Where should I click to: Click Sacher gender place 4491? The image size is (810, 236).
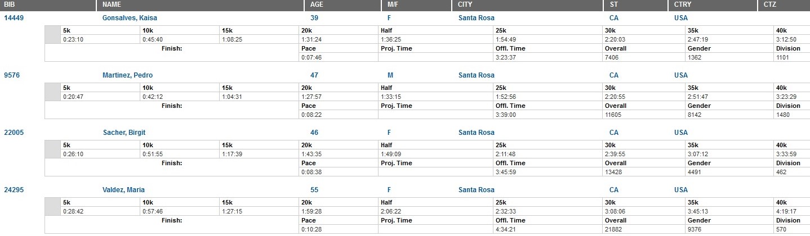(695, 172)
